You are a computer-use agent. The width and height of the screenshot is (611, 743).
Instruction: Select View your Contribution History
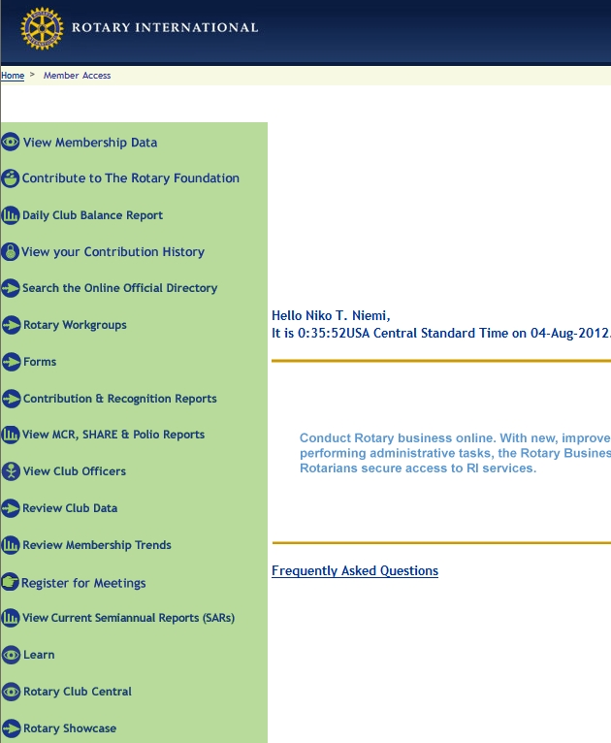[x=113, y=251]
